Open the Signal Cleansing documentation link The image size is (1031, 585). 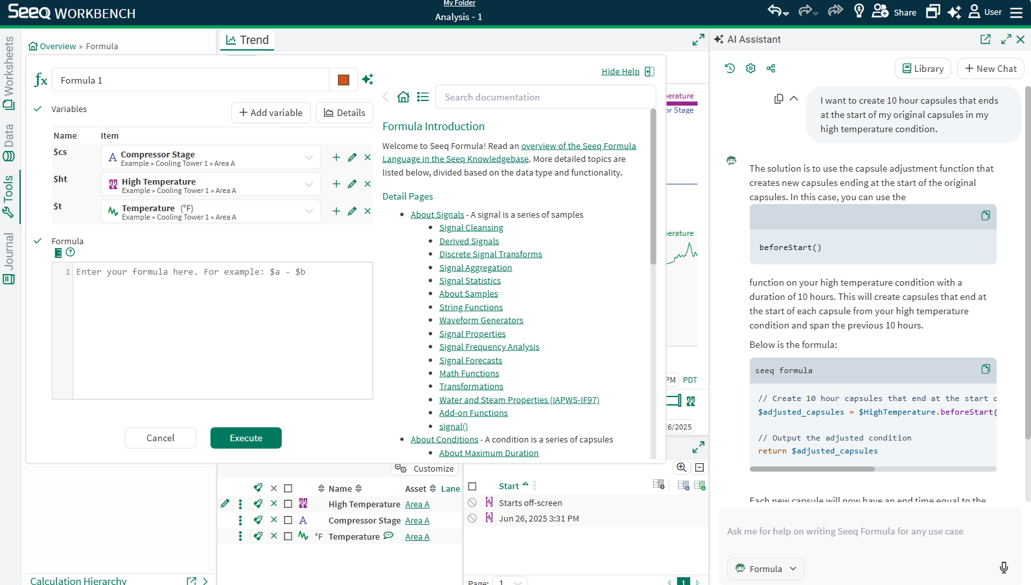click(x=470, y=228)
